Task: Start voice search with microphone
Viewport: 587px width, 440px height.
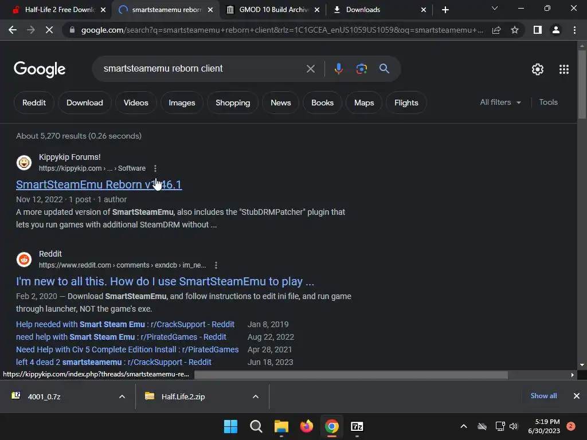Action: [x=338, y=69]
